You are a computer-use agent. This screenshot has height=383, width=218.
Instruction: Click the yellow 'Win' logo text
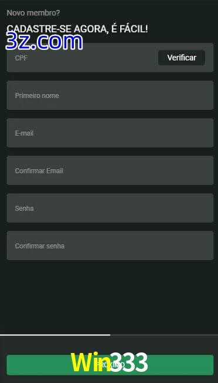pyautogui.click(x=88, y=362)
